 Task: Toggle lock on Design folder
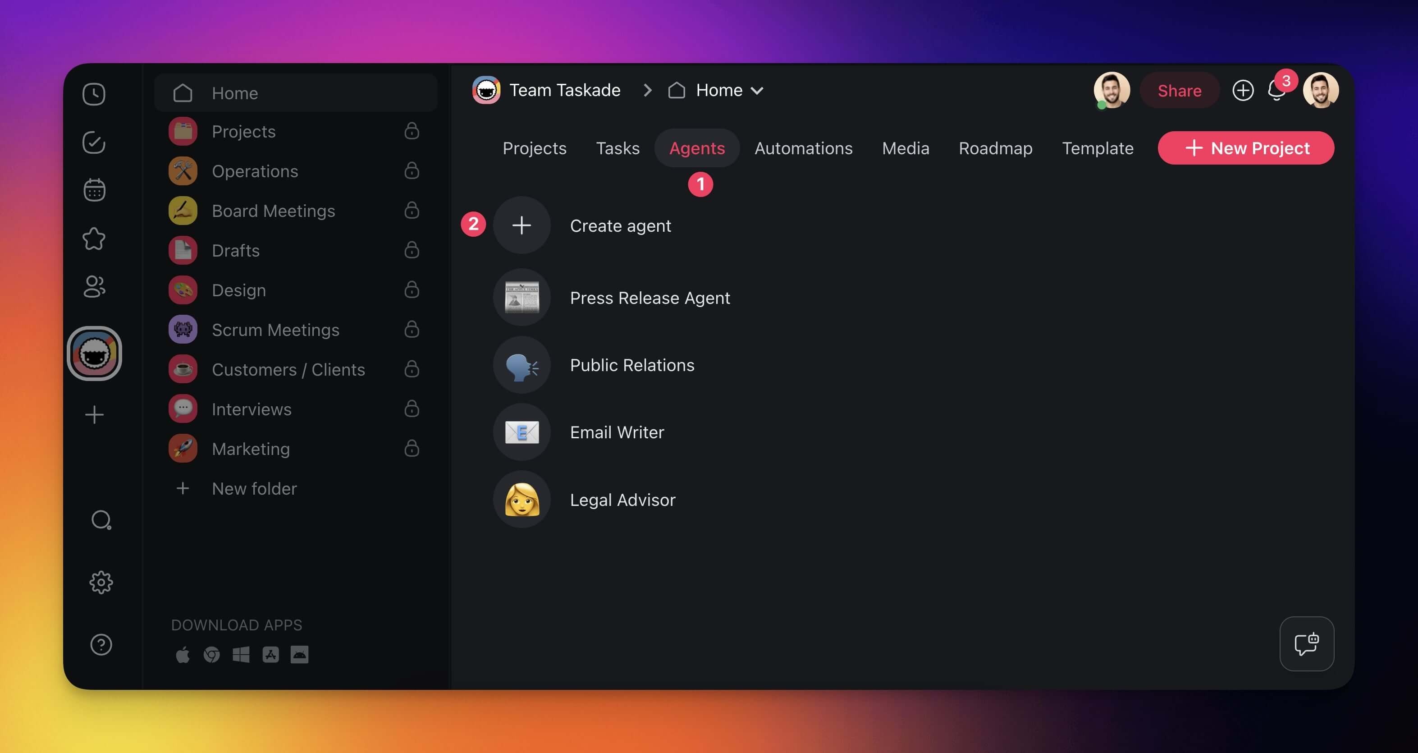(412, 290)
